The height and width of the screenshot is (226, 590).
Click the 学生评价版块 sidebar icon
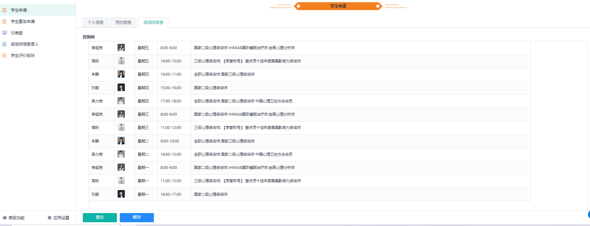pyautogui.click(x=4, y=55)
